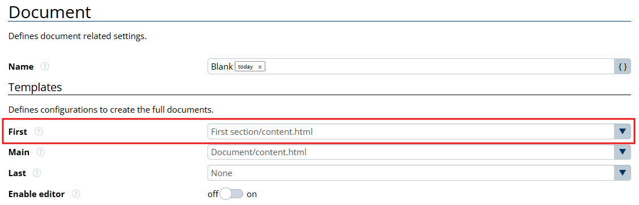Click the "on" label of Enable editor
Screen dimensions: 639x205
(x=252, y=194)
